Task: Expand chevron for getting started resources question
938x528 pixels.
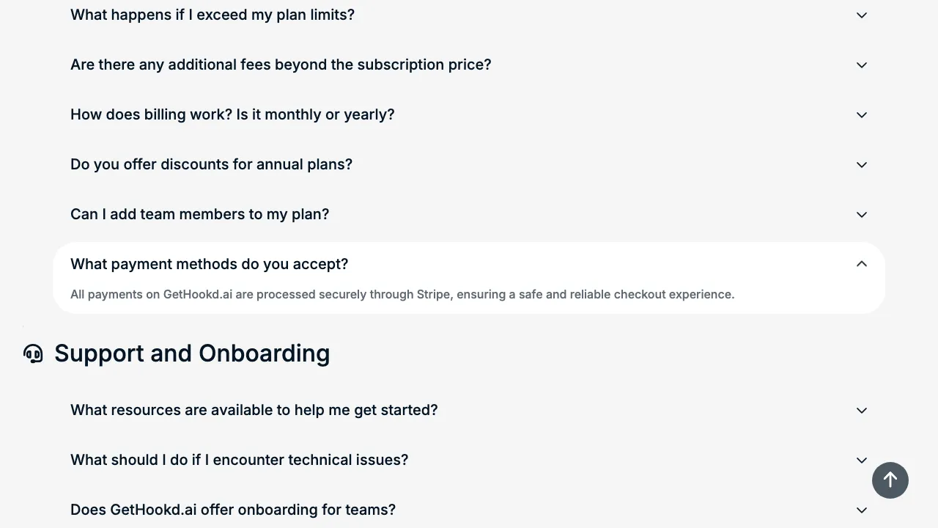Action: pos(862,411)
